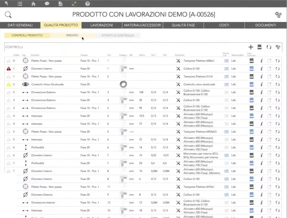This screenshot has width=287, height=218.
Task: Sort by Gruppo column header
Action: pyautogui.click(x=84, y=55)
